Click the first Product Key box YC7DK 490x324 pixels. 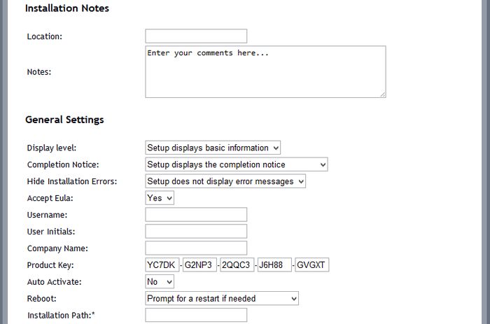(x=162, y=265)
